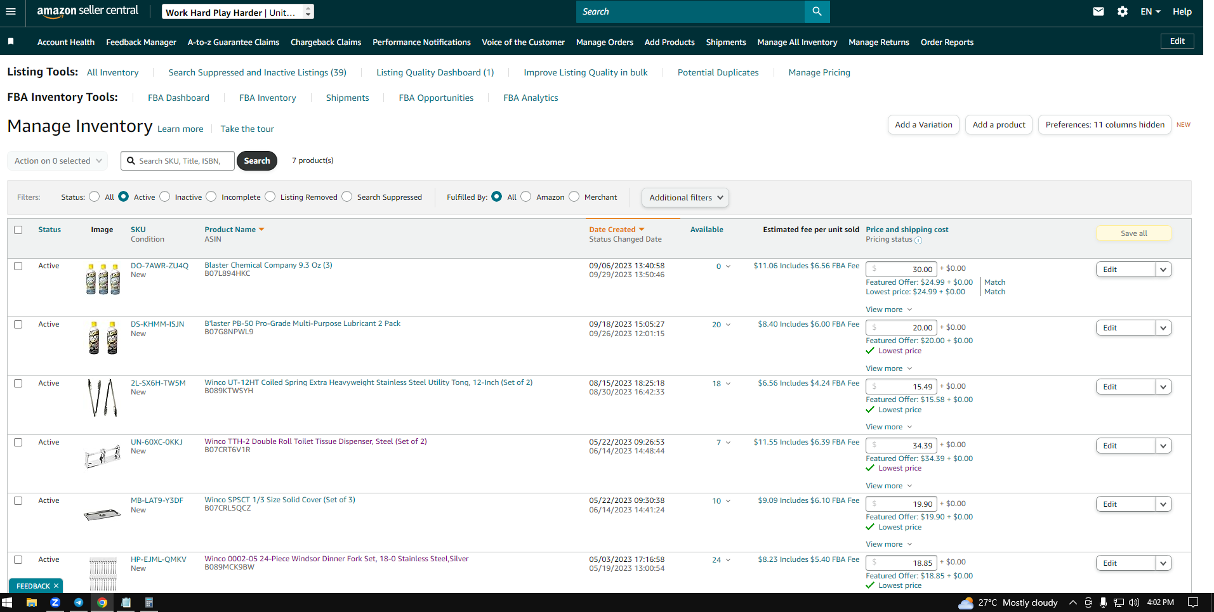The width and height of the screenshot is (1214, 612).
Task: Click the black Search button
Action: (x=257, y=160)
